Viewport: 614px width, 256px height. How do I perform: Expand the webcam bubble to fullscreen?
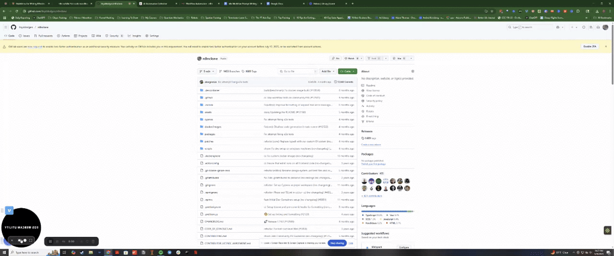[31, 240]
